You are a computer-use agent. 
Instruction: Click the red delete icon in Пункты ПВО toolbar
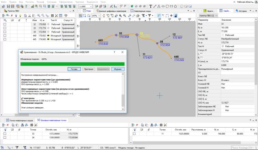(x=12, y=15)
